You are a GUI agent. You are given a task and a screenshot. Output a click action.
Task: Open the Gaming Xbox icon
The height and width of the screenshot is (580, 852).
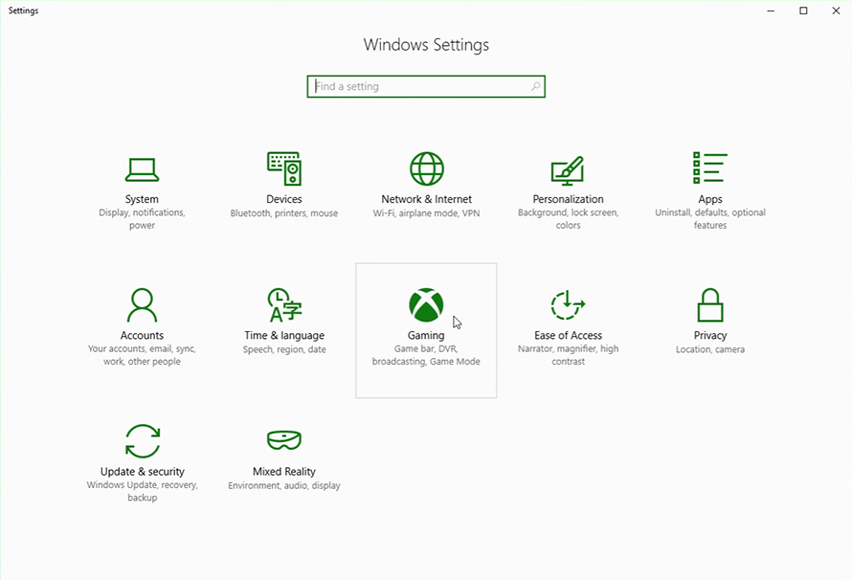[x=427, y=305]
